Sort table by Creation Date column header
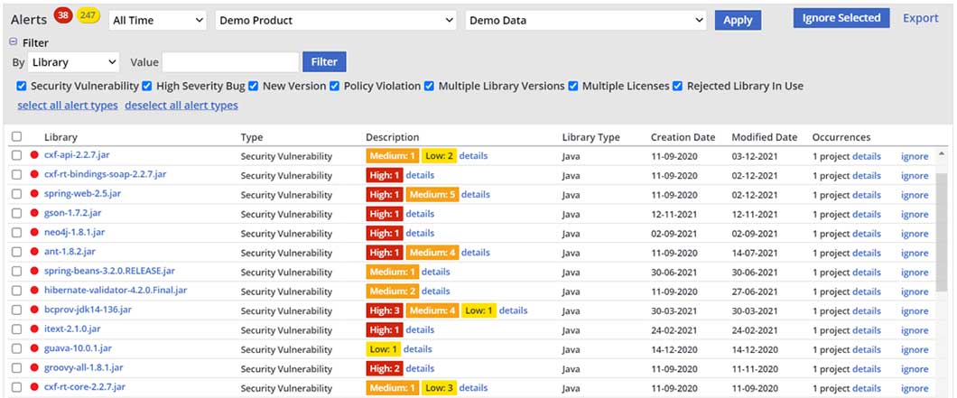 click(683, 137)
